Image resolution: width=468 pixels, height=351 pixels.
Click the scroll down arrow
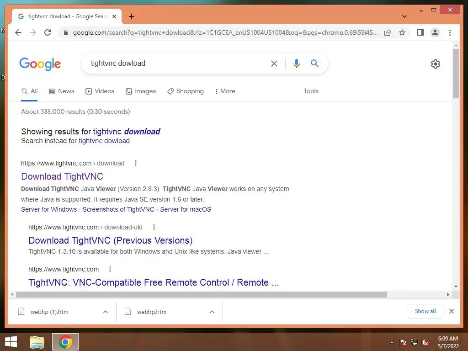pos(456,287)
